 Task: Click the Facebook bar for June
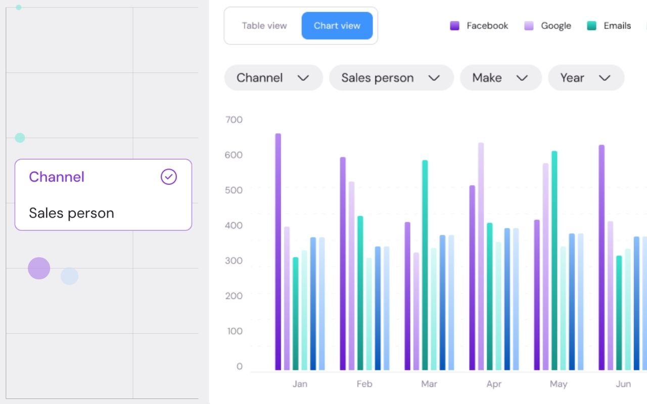(602, 258)
